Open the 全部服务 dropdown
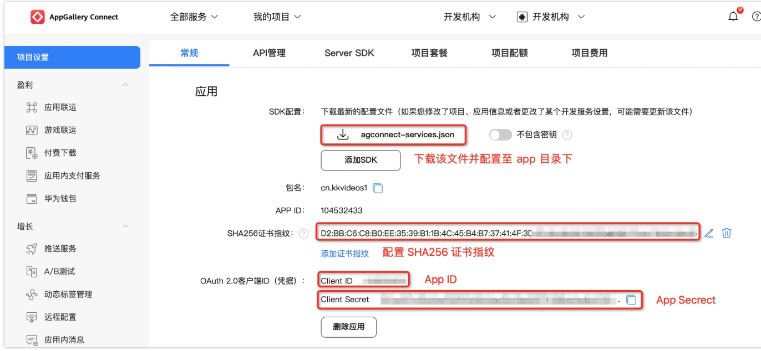 [x=194, y=17]
